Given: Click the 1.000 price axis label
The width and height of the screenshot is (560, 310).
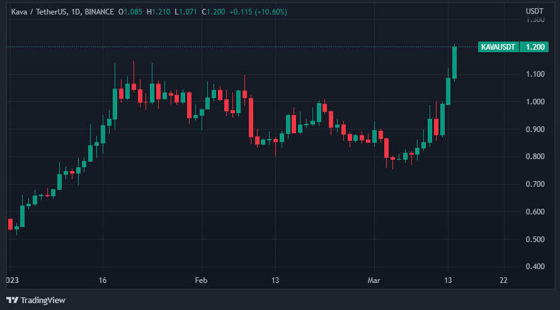Looking at the screenshot, I should 535,102.
